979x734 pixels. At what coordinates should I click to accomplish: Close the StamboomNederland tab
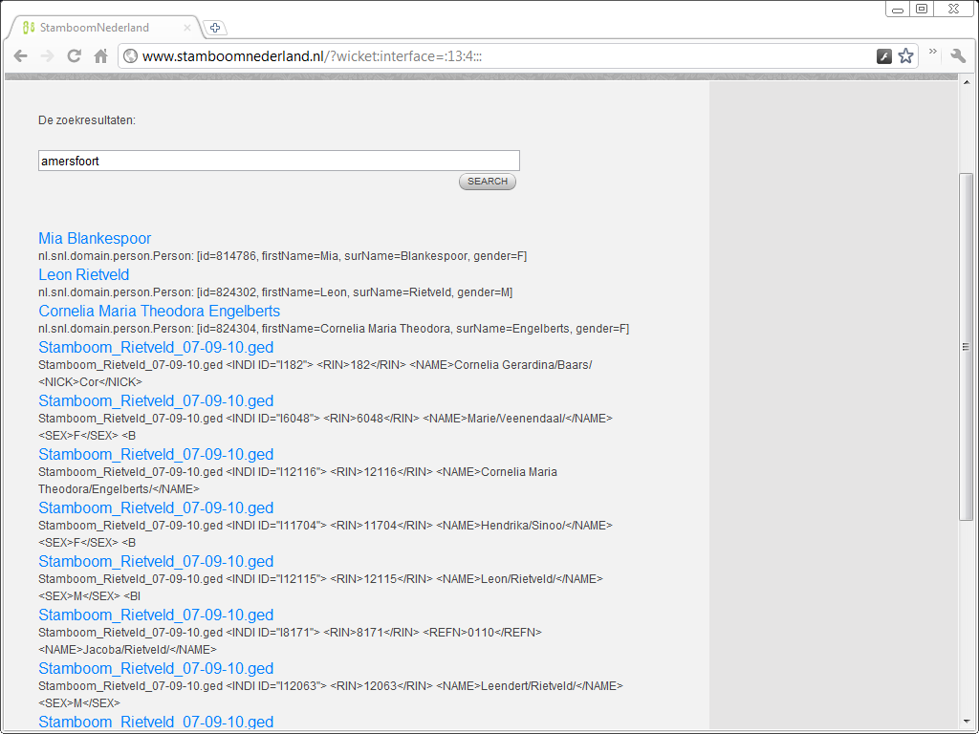tap(187, 28)
